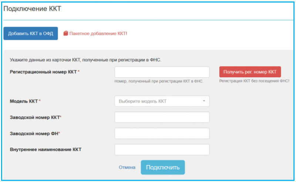Click the Заводской номер ККТ label
Screen dimensions: 296x182
(35, 117)
